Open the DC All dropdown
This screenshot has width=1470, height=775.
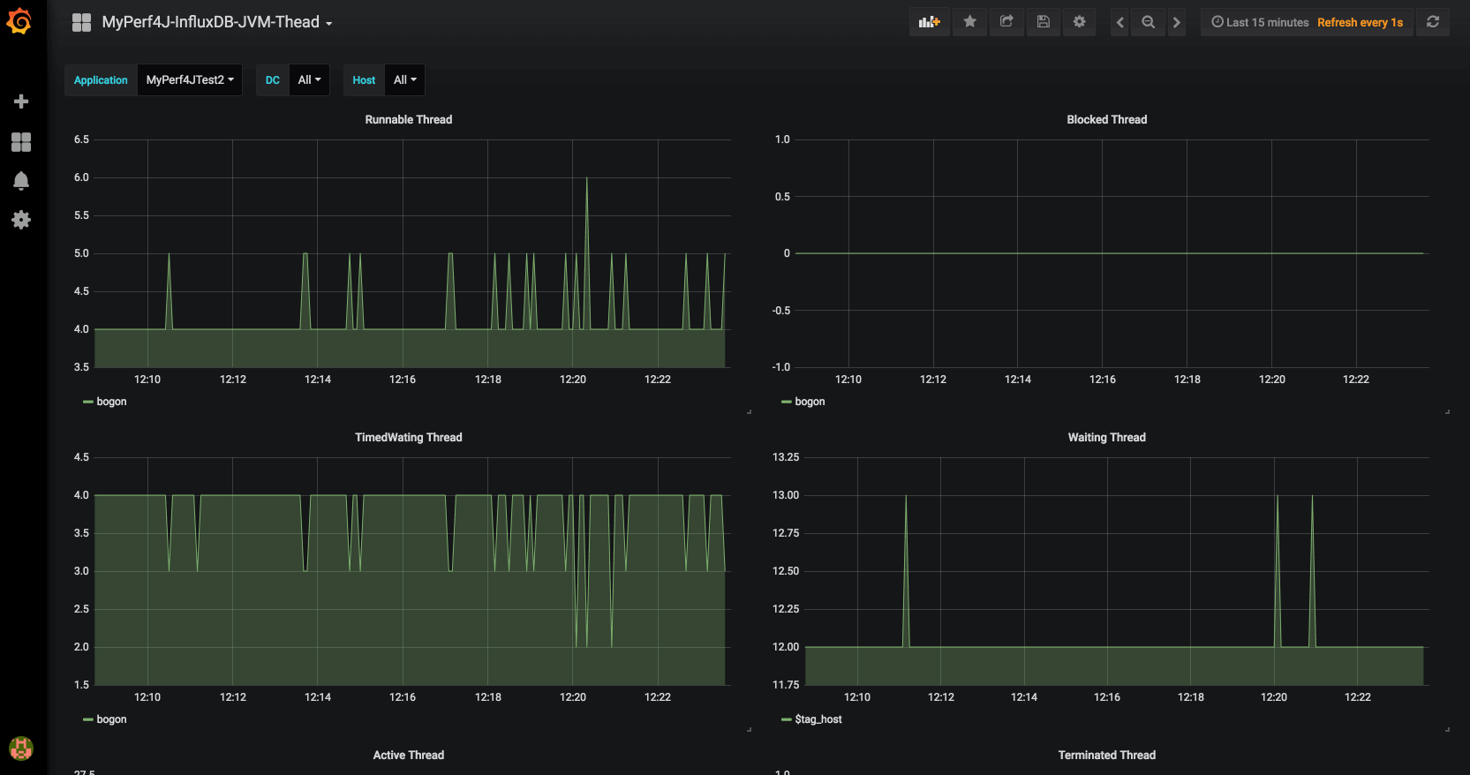pos(309,79)
